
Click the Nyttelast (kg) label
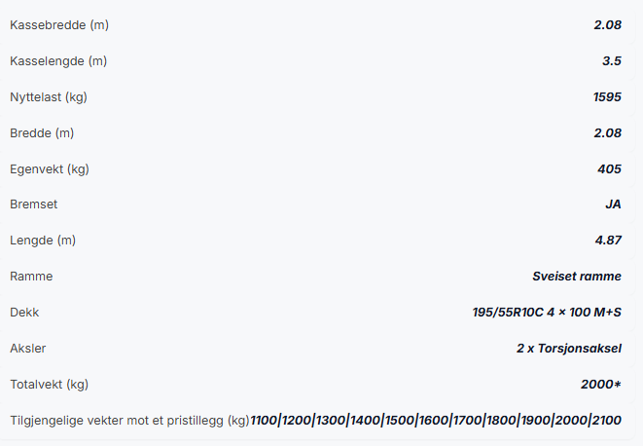click(x=49, y=97)
